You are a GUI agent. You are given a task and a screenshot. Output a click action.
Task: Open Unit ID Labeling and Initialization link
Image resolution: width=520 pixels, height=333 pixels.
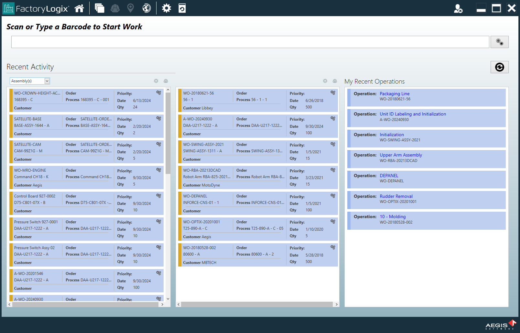coord(413,114)
